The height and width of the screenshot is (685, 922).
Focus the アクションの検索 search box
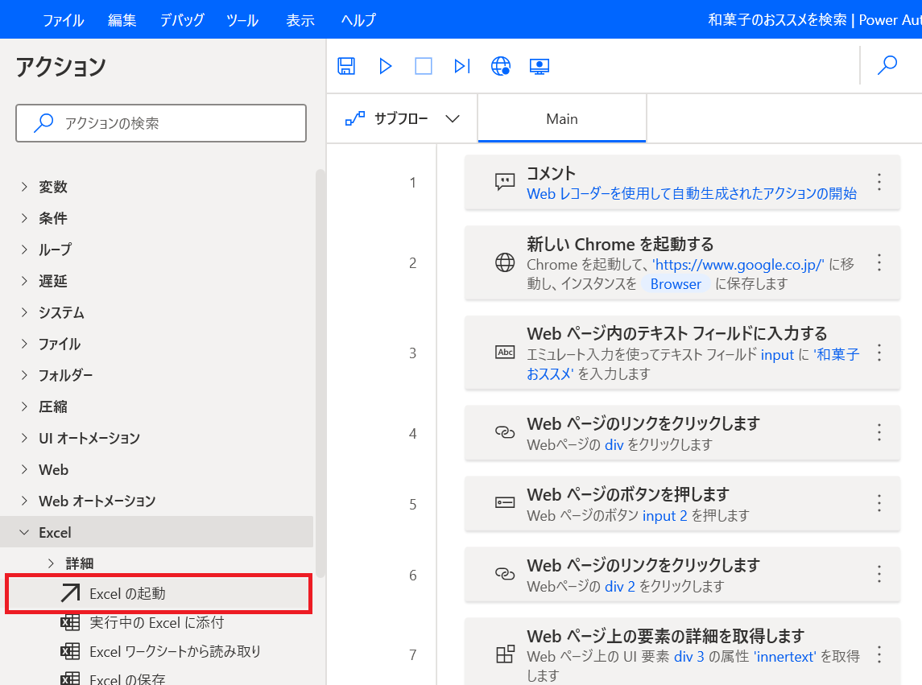coord(161,123)
